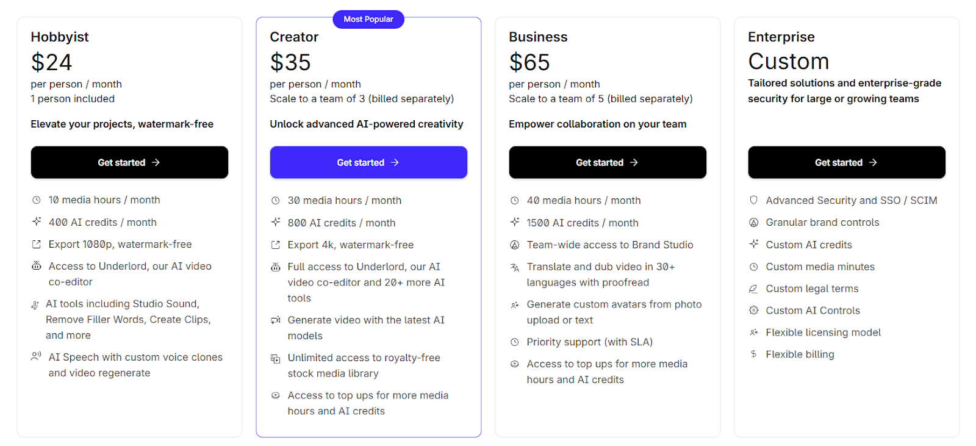
Task: Click the gear icon beside Custom AI Controls
Action: [x=754, y=310]
